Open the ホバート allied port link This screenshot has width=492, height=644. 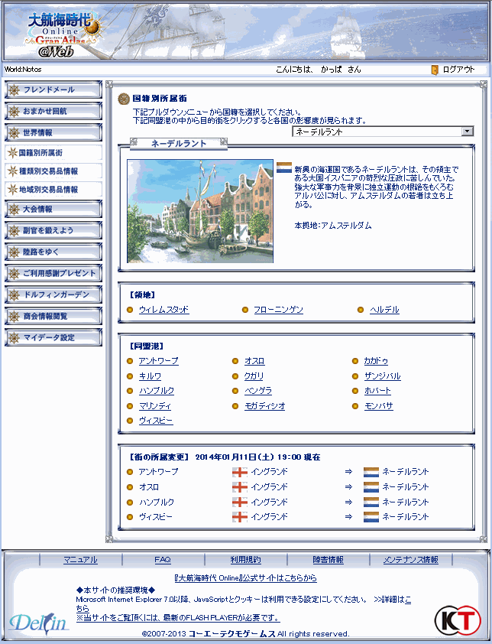coord(377,391)
